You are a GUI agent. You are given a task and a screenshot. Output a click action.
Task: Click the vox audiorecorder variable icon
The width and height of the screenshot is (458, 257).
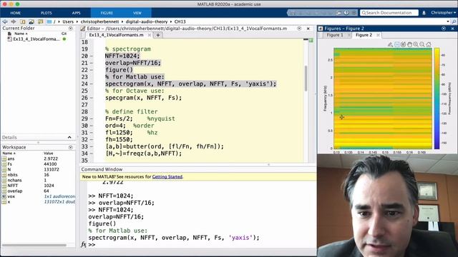[x=4, y=196]
